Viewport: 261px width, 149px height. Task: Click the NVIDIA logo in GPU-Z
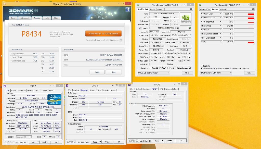tap(186, 19)
